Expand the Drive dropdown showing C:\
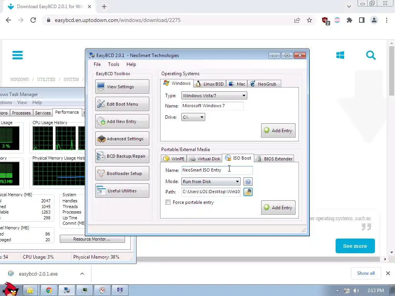The image size is (395, 296). [x=193, y=117]
